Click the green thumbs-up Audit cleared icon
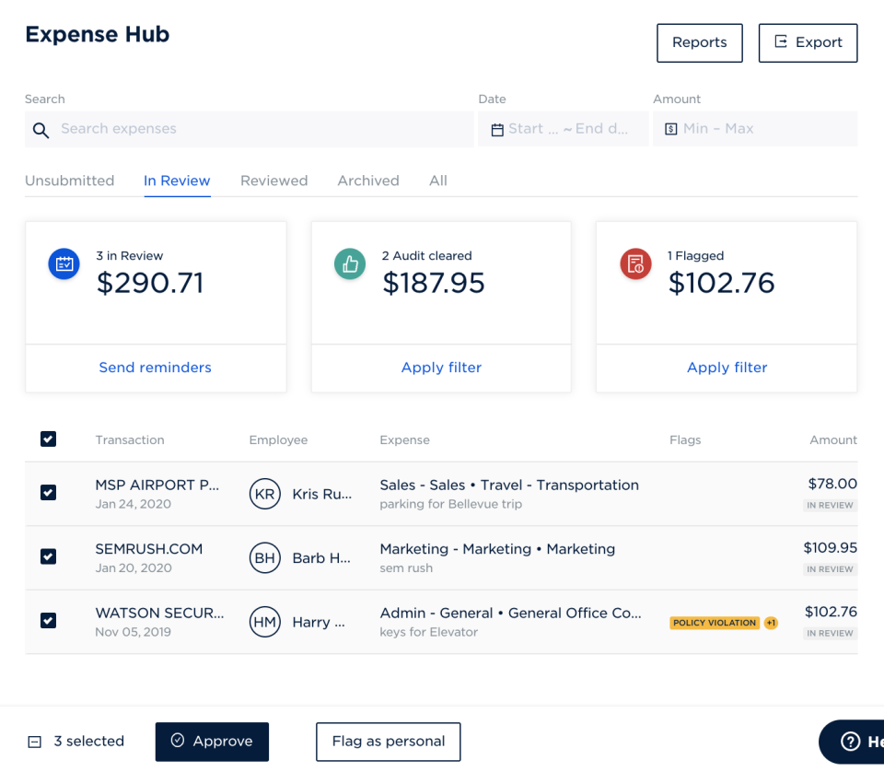The width and height of the screenshot is (884, 772). coord(350,263)
